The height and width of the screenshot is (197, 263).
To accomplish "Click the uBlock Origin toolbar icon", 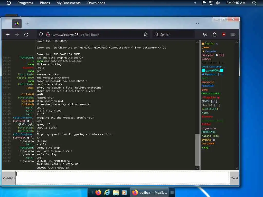I will (224, 34).
